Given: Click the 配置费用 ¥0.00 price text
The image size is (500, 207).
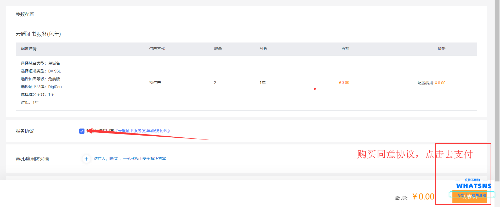Looking at the screenshot, I should [431, 83].
